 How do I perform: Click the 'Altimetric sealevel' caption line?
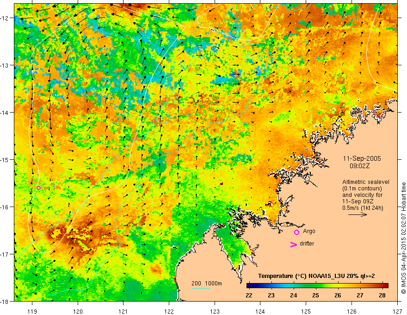click(366, 182)
